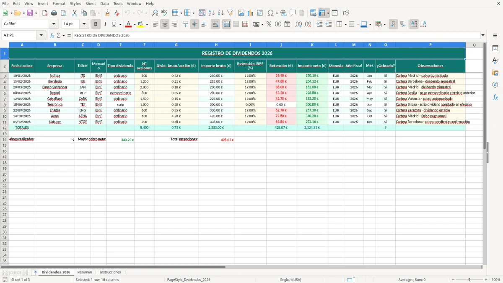Open Find and Replace
The image size is (503, 283).
155,13
